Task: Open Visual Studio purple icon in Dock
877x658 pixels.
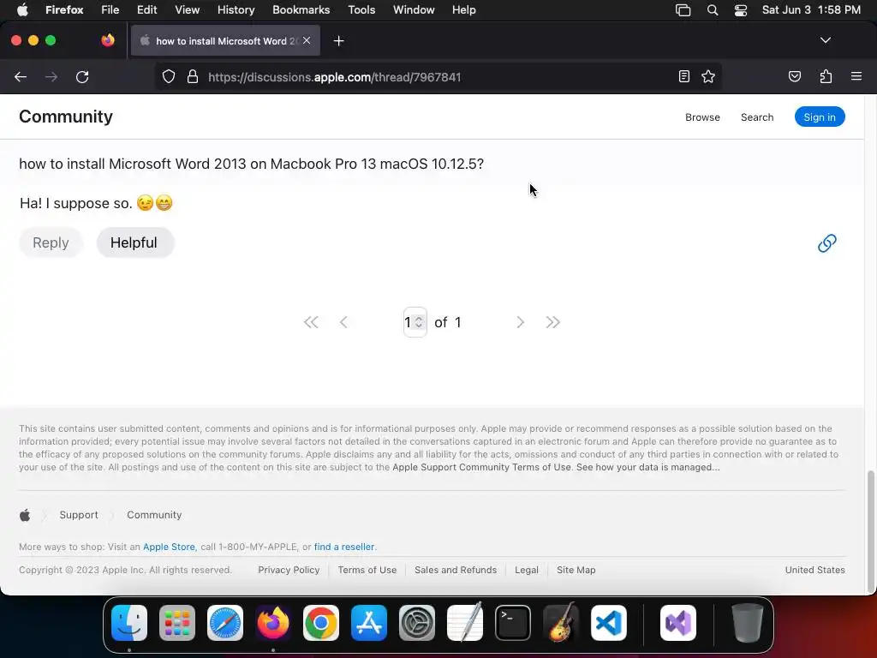Action: coord(678,623)
